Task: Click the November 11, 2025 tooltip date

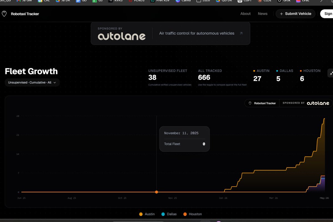Action: (181, 133)
